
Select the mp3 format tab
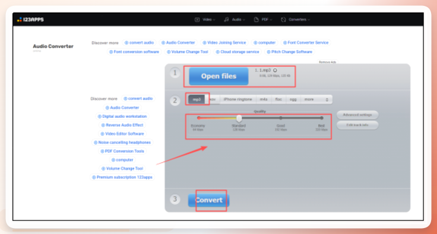(x=197, y=99)
